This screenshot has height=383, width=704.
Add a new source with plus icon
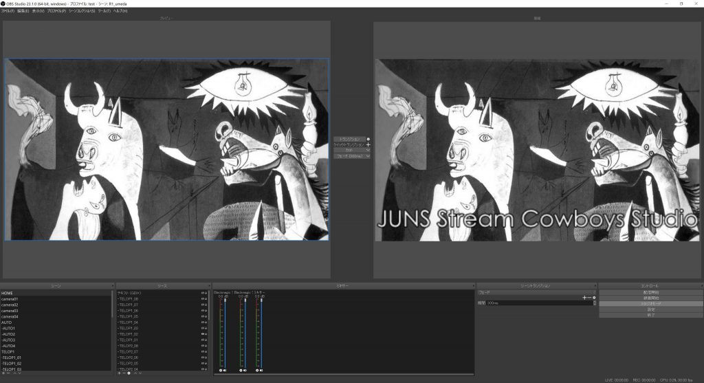pos(119,373)
